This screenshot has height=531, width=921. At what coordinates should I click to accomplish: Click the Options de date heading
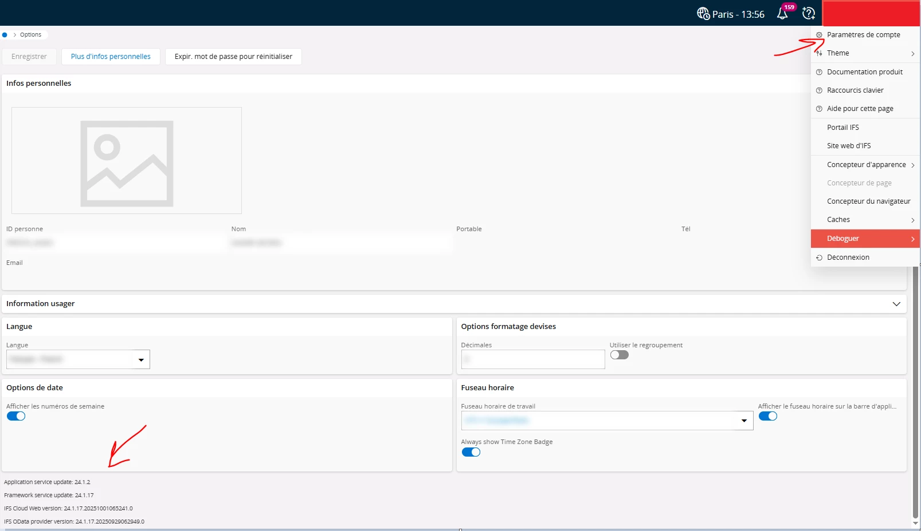(x=34, y=388)
